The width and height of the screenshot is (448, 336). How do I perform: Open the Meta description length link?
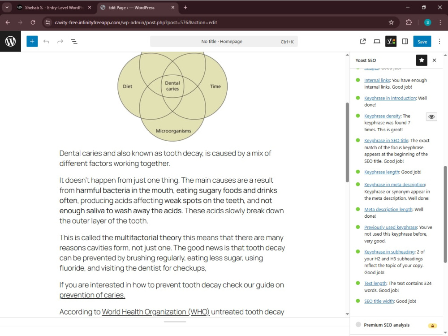click(388, 209)
